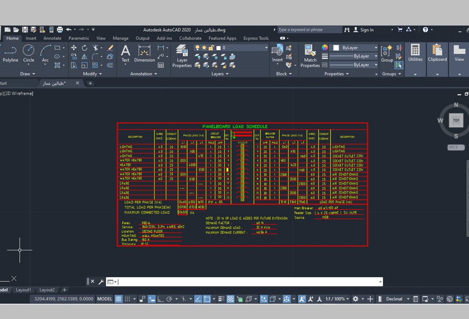The image size is (469, 319).
Task: Click the Stretch tool icon
Action: (74, 65)
